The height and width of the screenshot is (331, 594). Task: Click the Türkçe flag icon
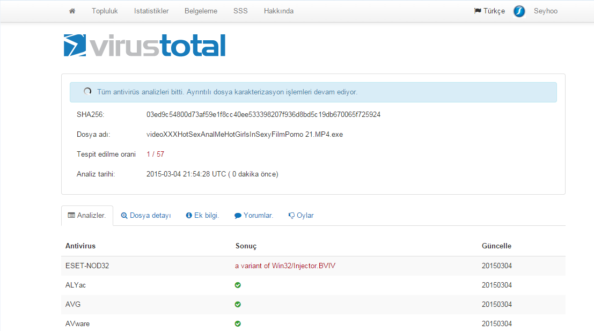(x=478, y=11)
